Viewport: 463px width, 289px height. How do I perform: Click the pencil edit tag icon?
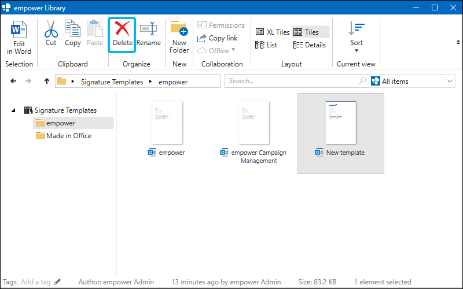pos(57,282)
